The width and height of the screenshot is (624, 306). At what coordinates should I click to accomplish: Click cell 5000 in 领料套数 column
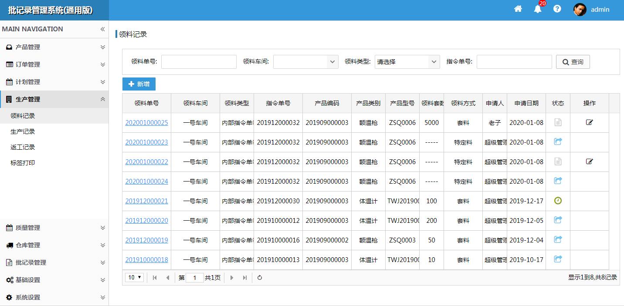[x=432, y=123]
